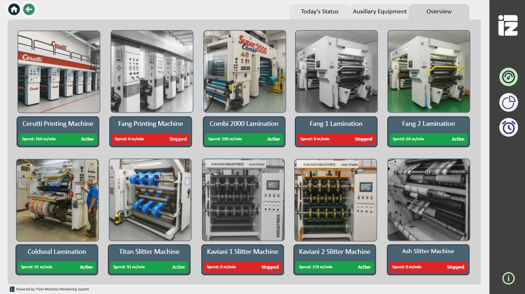The width and height of the screenshot is (525, 294).
Task: Open the pie chart icon in sidebar
Action: [508, 102]
